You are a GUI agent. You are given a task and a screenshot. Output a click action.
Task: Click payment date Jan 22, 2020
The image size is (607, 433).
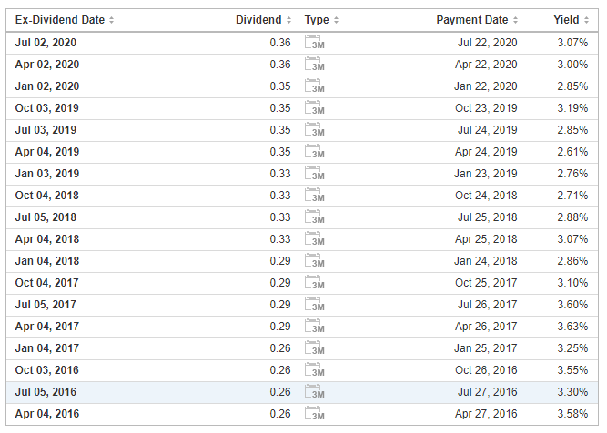point(486,86)
